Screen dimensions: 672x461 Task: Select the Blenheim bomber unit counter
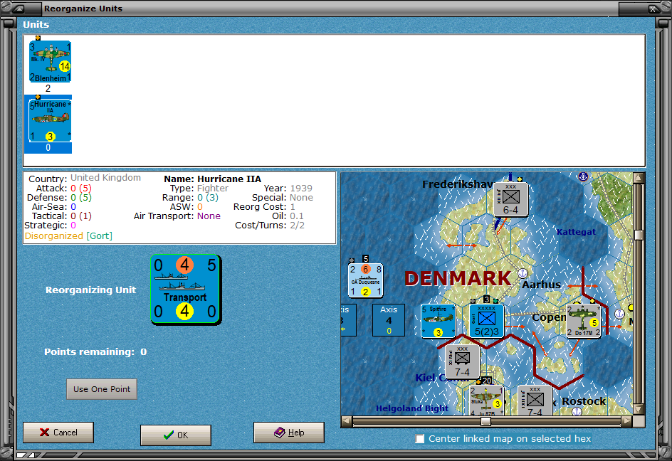coord(50,61)
